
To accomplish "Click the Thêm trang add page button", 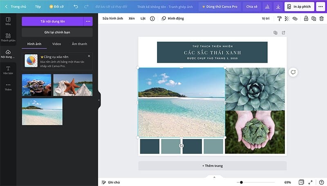I will [212, 166].
